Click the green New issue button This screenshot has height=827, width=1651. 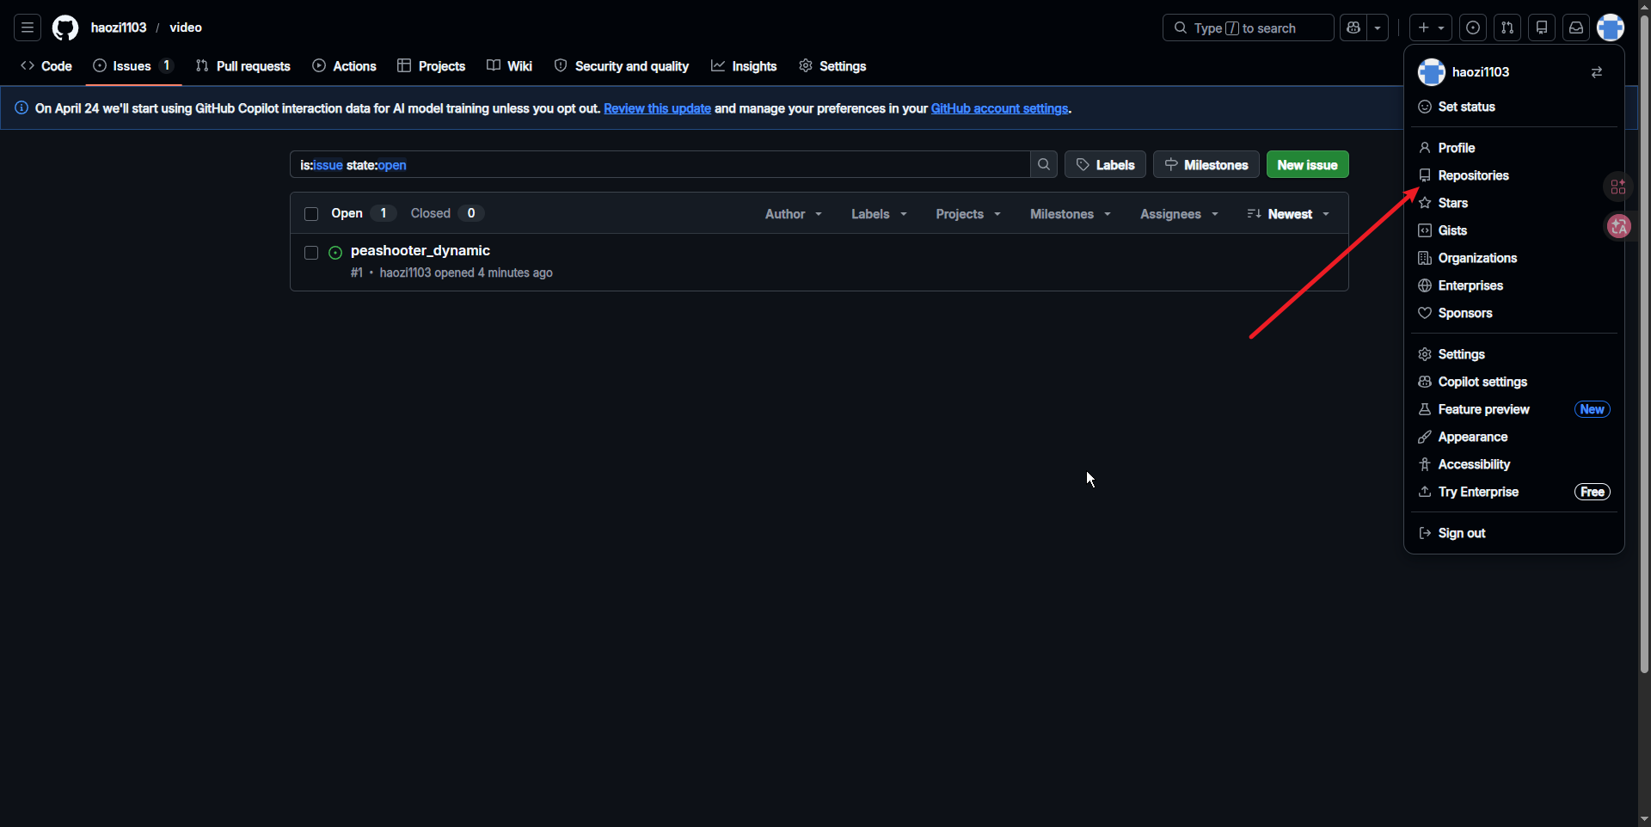[x=1307, y=164]
